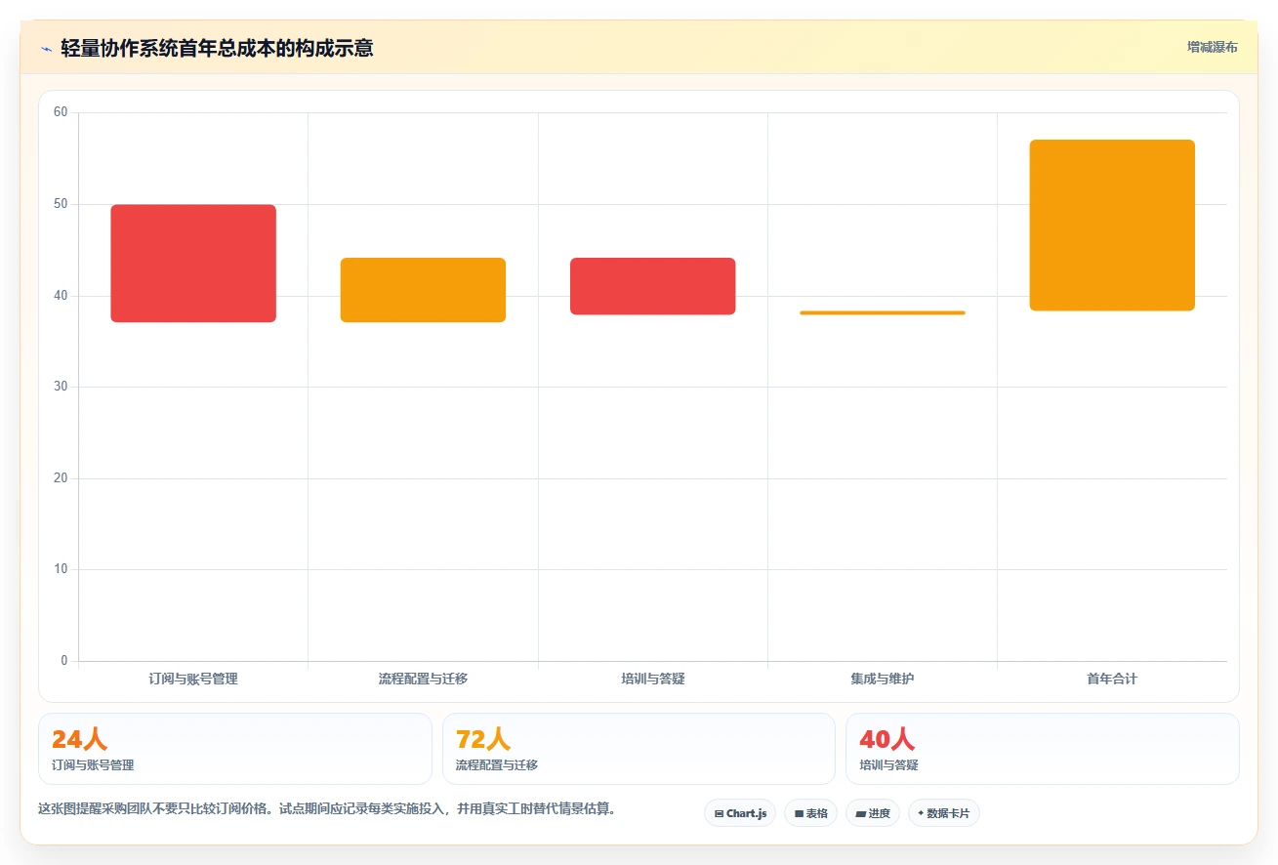The height and width of the screenshot is (865, 1278).
Task: Click the footnote starting 这张图提醒采购团队
Action: (327, 809)
